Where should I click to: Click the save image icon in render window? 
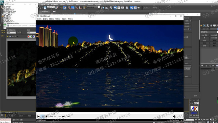(8, 37)
